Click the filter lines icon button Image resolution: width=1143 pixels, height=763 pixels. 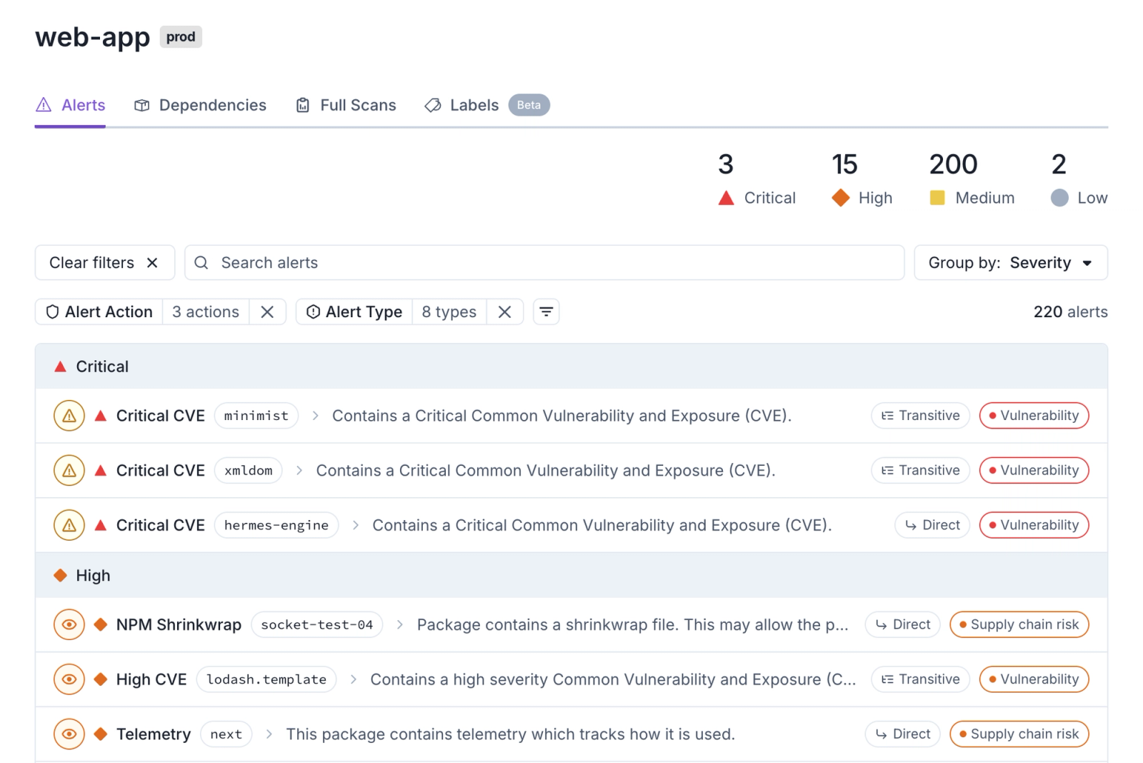point(546,312)
